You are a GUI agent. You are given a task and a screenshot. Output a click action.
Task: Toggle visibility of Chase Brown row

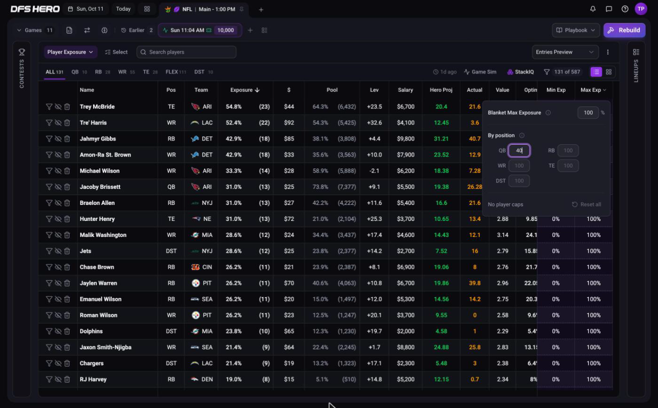click(58, 267)
